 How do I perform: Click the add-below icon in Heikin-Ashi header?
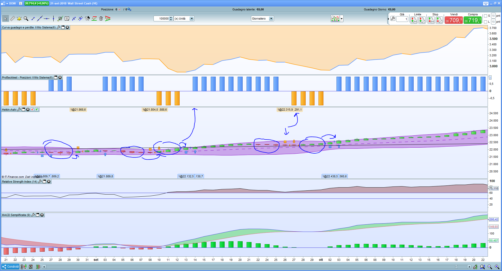(x=32, y=110)
